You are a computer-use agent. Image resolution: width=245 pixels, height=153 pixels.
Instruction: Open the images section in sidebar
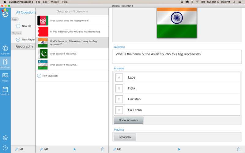coord(5,77)
